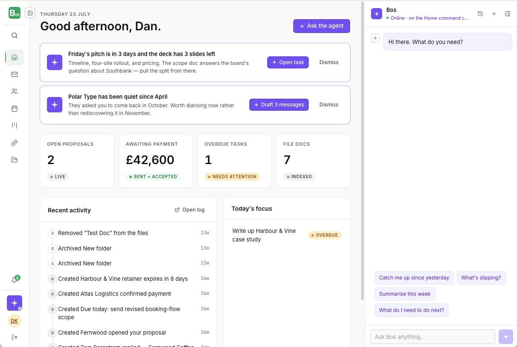Viewport: 517px width, 347px height.
Task: Click sparkle icon on Friday's pitch card
Action: pyautogui.click(x=55, y=62)
